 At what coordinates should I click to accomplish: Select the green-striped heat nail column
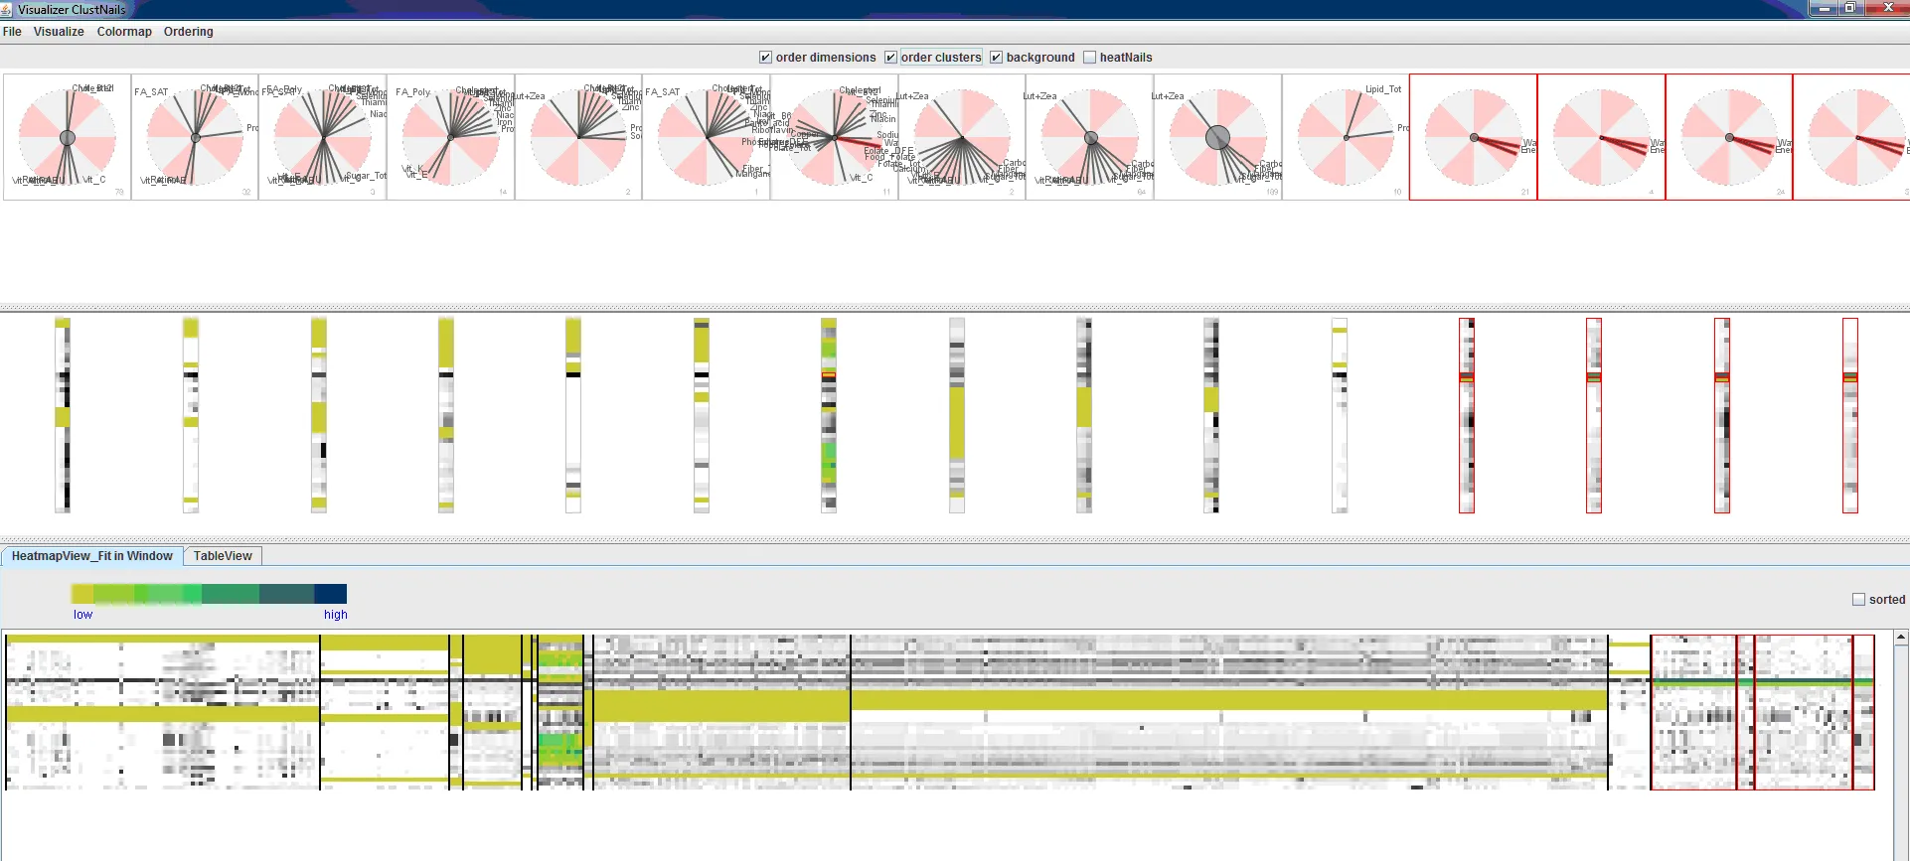(829, 415)
